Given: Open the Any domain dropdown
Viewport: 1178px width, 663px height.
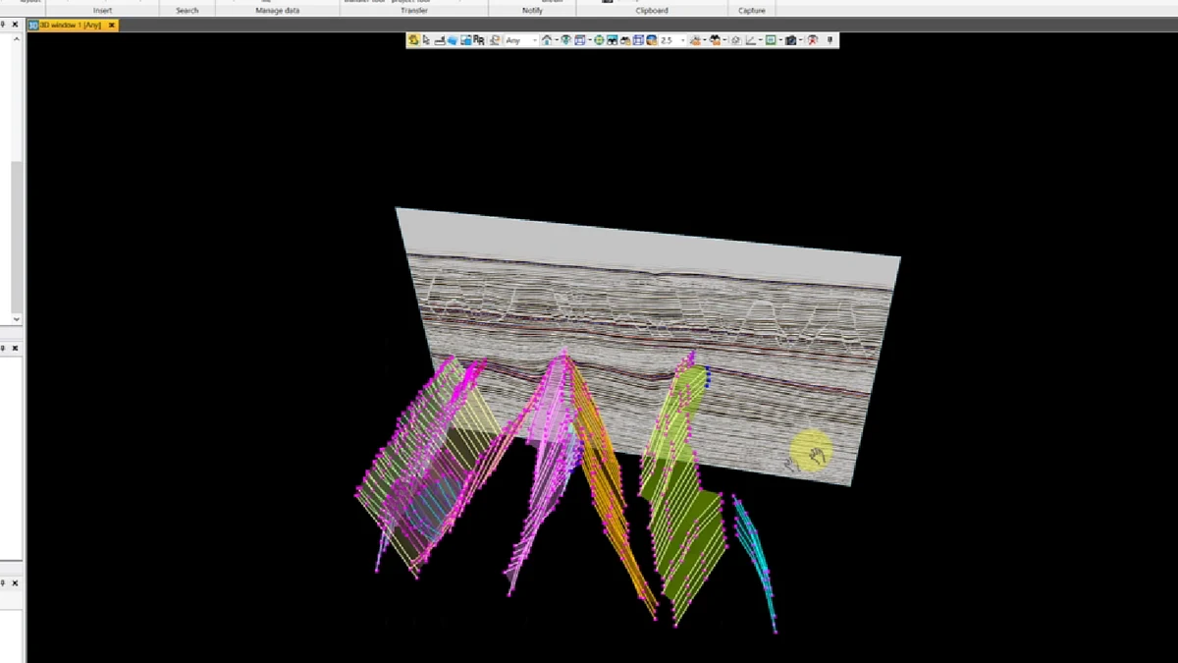Looking at the screenshot, I should click(522, 40).
